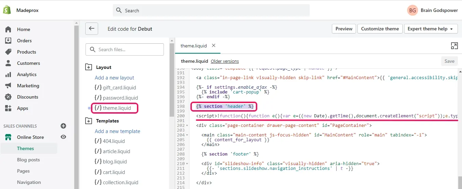Open Blog posts page
462x189 pixels.
pyautogui.click(x=28, y=160)
